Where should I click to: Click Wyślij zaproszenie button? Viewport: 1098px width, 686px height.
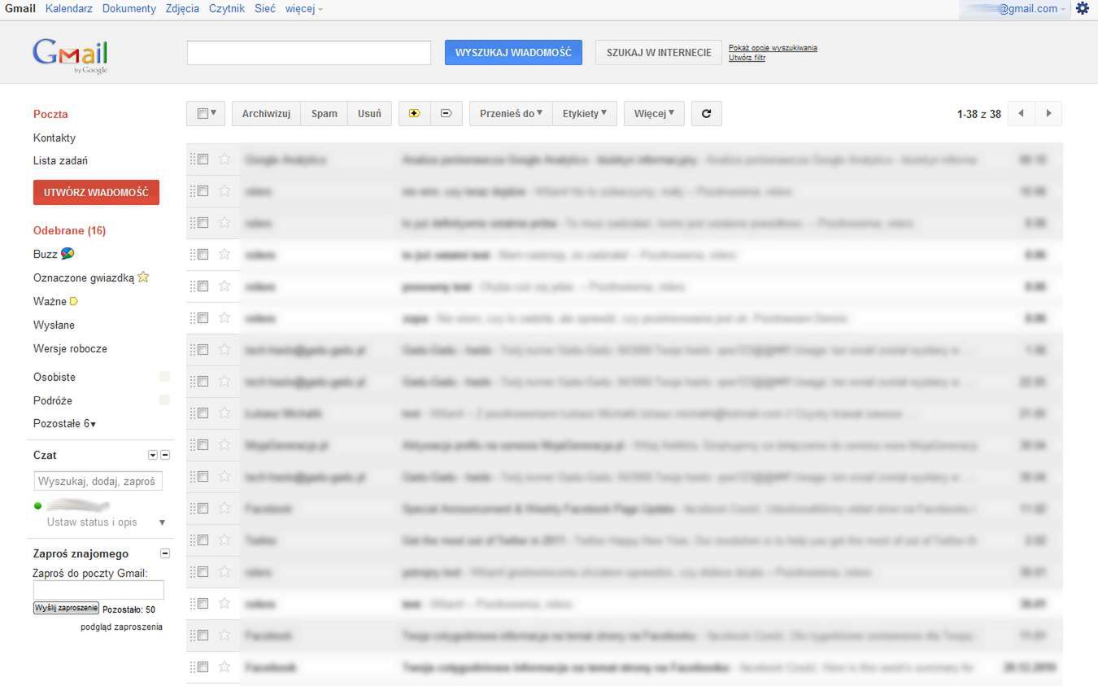click(x=66, y=608)
